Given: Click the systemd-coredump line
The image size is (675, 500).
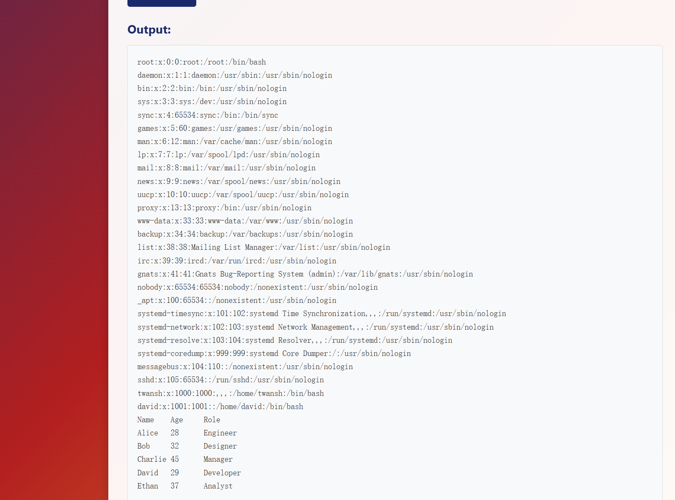Looking at the screenshot, I should click(x=274, y=353).
